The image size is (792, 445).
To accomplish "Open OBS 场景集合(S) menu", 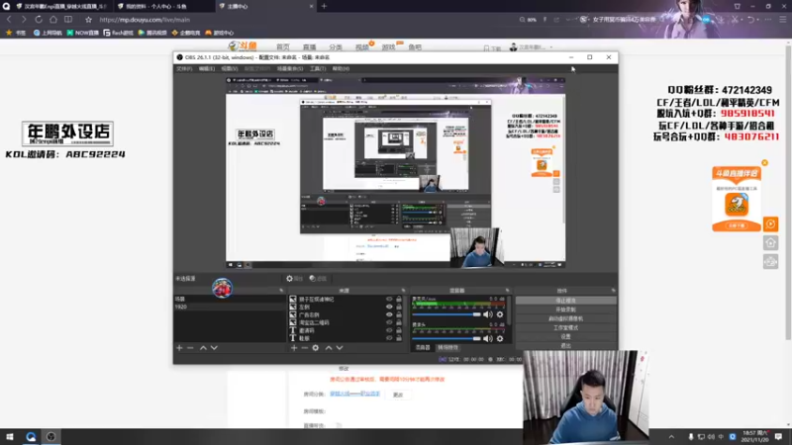I will tap(290, 68).
